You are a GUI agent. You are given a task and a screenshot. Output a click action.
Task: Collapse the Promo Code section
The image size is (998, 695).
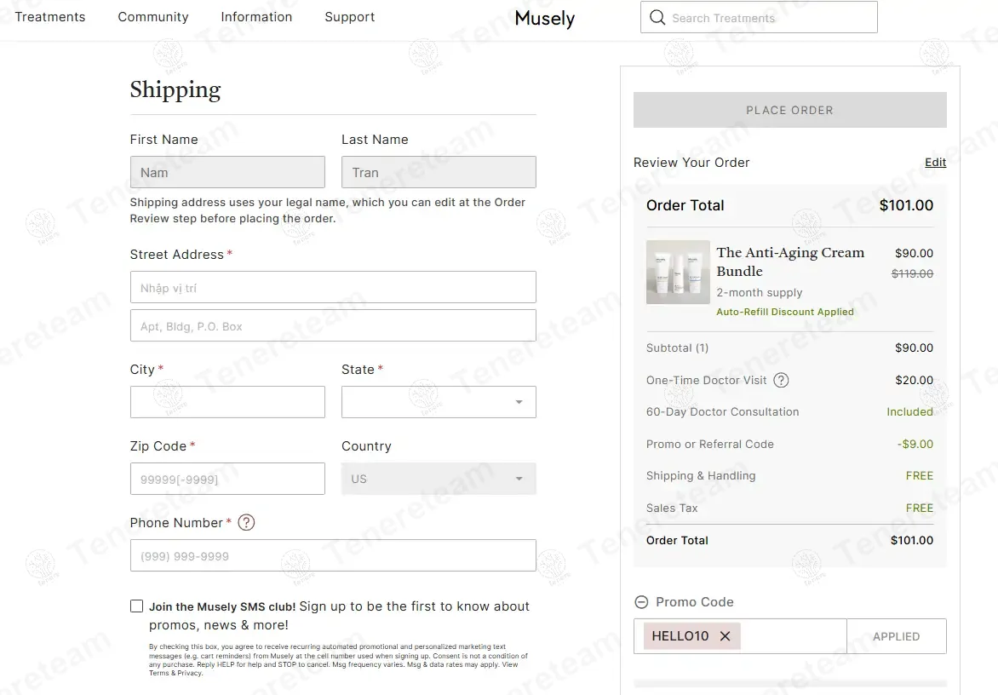[641, 602]
